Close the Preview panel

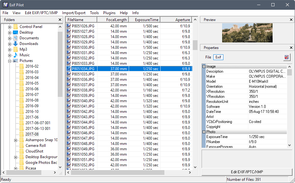point(291,19)
